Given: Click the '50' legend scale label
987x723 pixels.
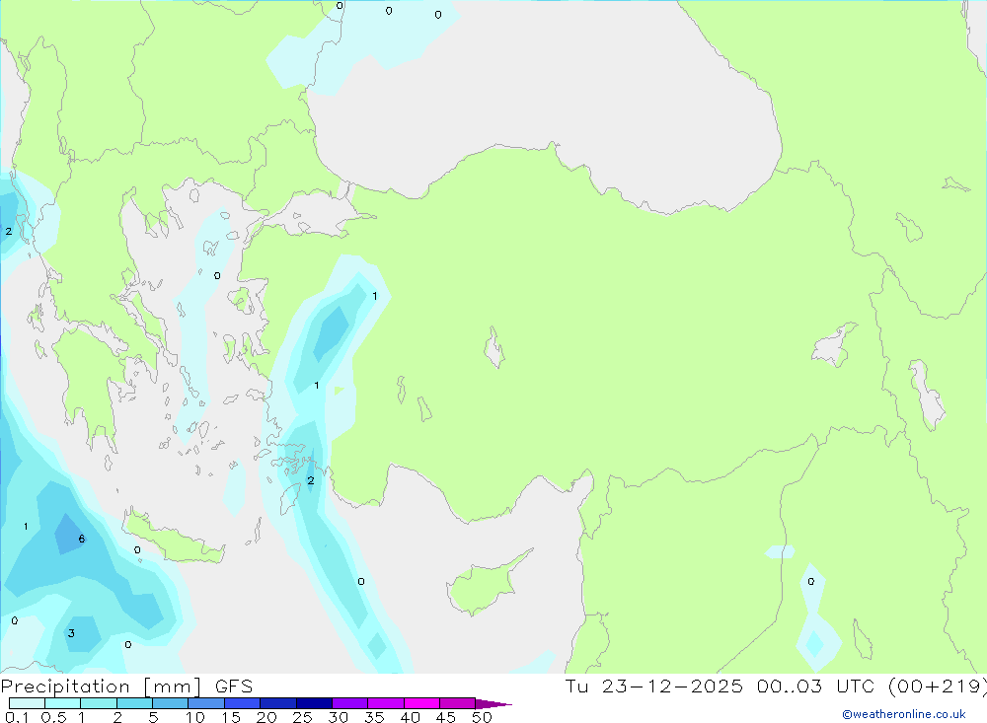Looking at the screenshot, I should (482, 717).
